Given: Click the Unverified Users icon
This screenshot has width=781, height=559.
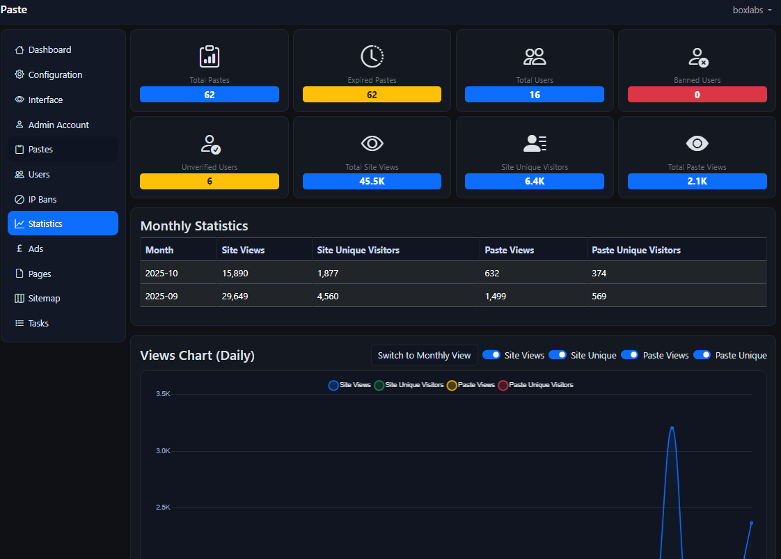Looking at the screenshot, I should [209, 143].
